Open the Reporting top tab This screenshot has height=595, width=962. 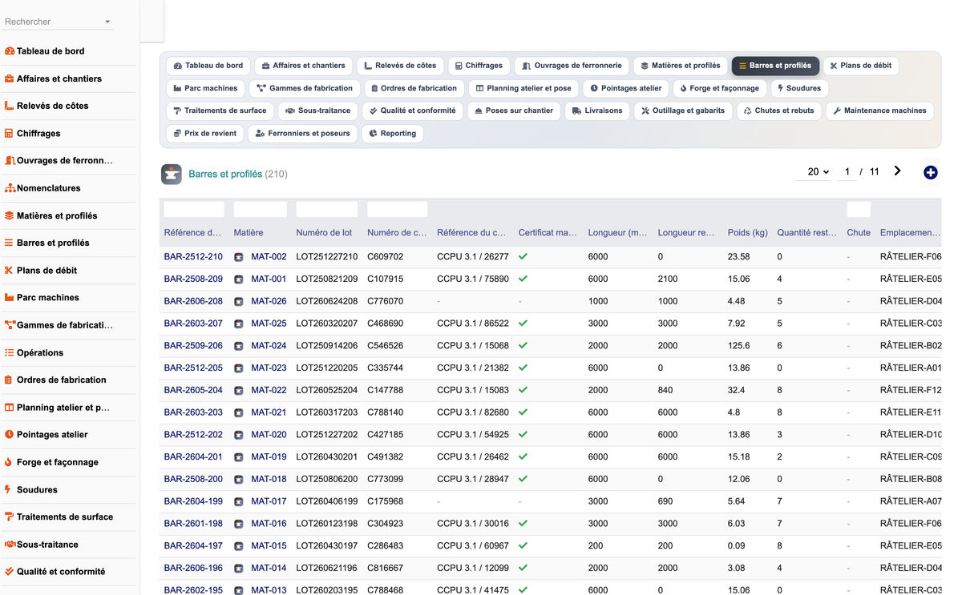coord(392,134)
